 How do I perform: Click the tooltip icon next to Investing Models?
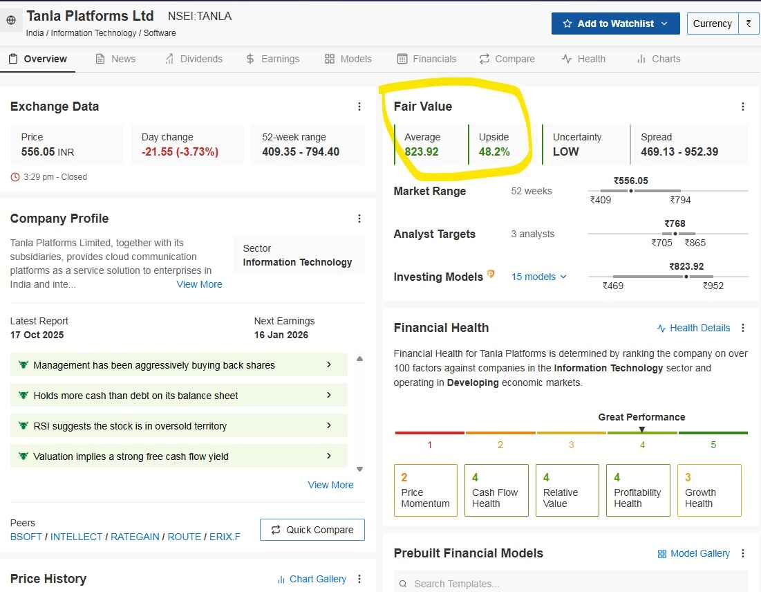(491, 273)
